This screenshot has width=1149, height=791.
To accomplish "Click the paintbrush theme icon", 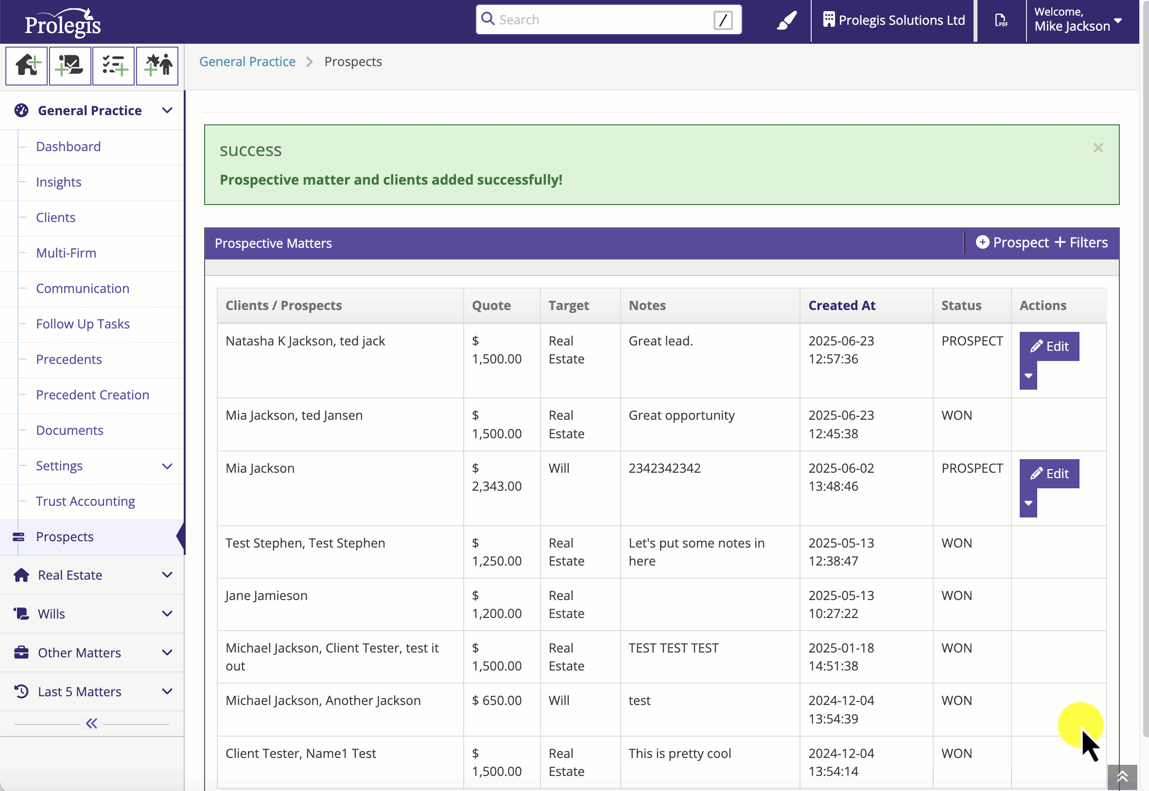I will (x=786, y=21).
